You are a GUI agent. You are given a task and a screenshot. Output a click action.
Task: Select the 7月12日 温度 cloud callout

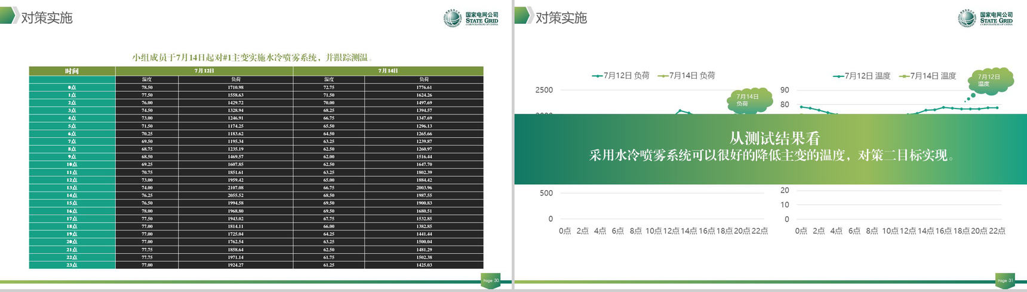point(989,80)
